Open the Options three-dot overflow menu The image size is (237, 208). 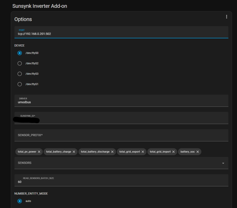coord(226,17)
